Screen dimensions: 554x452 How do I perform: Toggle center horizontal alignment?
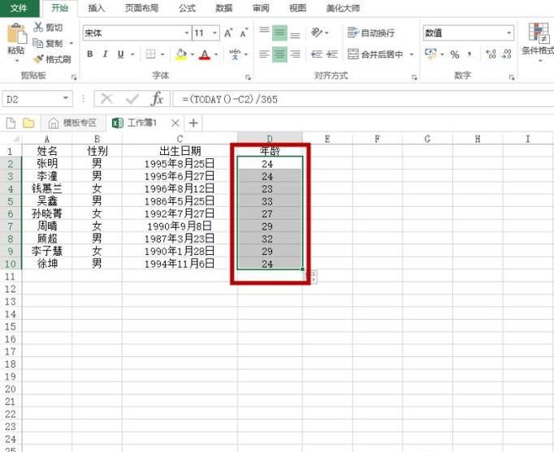[279, 54]
